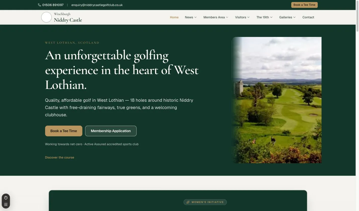
Task: Click the stopwatch icon in floating widget
Action: pyautogui.click(x=6, y=198)
